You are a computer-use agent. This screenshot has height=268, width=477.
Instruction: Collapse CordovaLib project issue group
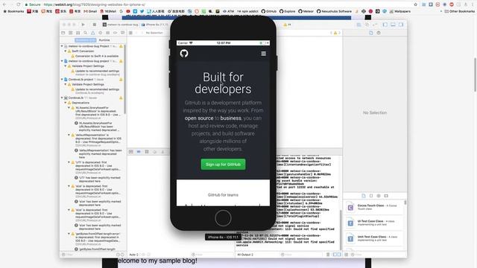pos(62,80)
